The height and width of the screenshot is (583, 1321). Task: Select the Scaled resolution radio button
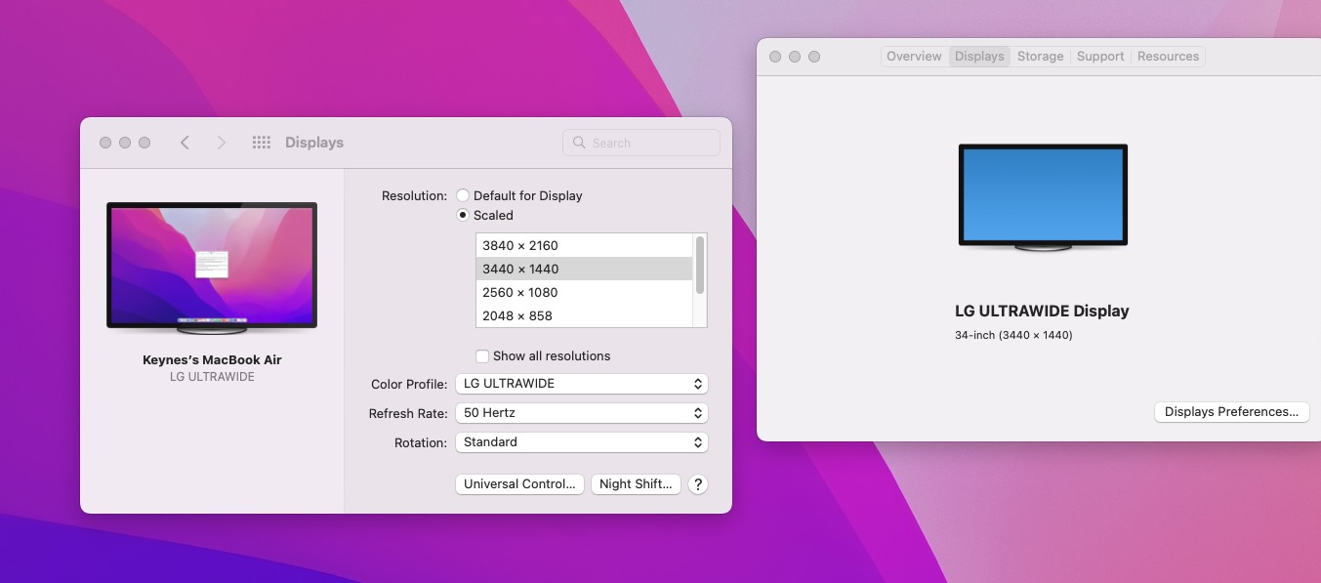(463, 215)
